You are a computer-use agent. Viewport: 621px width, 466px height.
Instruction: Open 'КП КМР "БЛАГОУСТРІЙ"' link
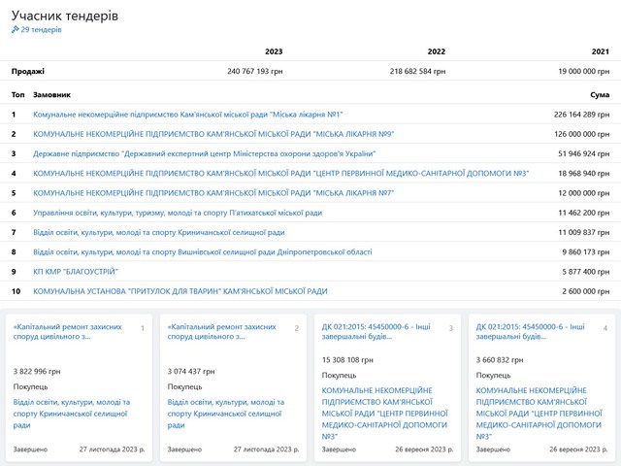[76, 272]
